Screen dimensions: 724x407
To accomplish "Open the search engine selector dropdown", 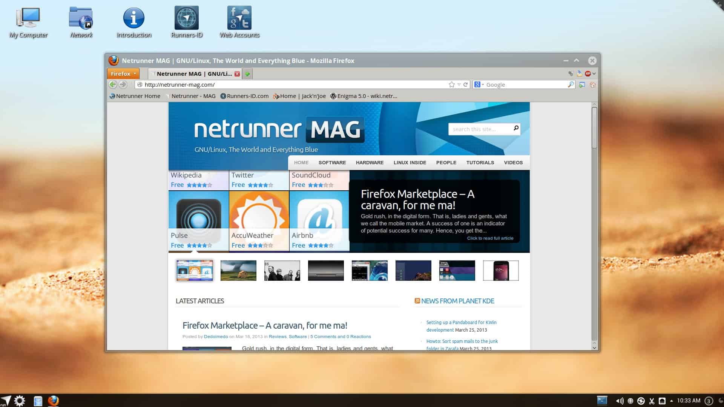I will [479, 85].
